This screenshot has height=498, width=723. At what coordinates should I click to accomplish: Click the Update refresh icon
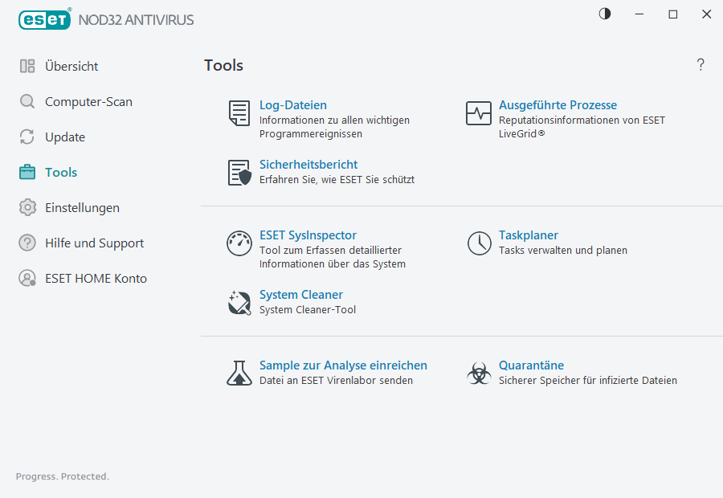pos(25,137)
